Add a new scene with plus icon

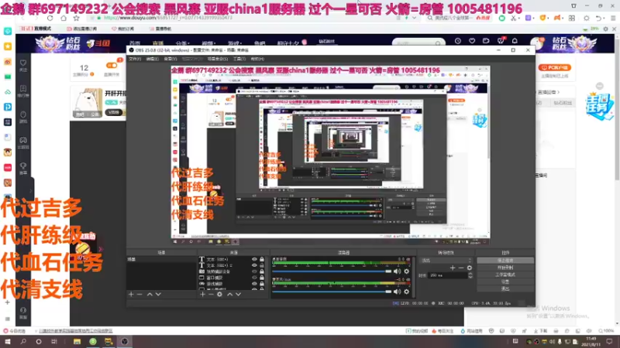click(131, 295)
